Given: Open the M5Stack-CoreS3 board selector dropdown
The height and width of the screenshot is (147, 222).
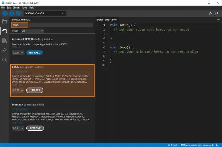Looking at the screenshot, I should pyautogui.click(x=44, y=13).
